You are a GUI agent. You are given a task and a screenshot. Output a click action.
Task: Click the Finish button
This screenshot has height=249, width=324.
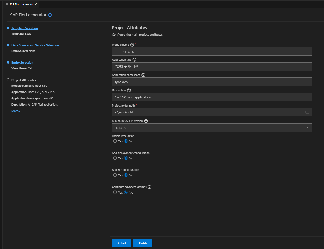tap(143, 243)
